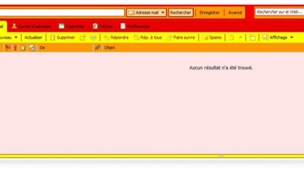Click the Répondre reply icon
Screen dimensions: 304x171
point(106,37)
